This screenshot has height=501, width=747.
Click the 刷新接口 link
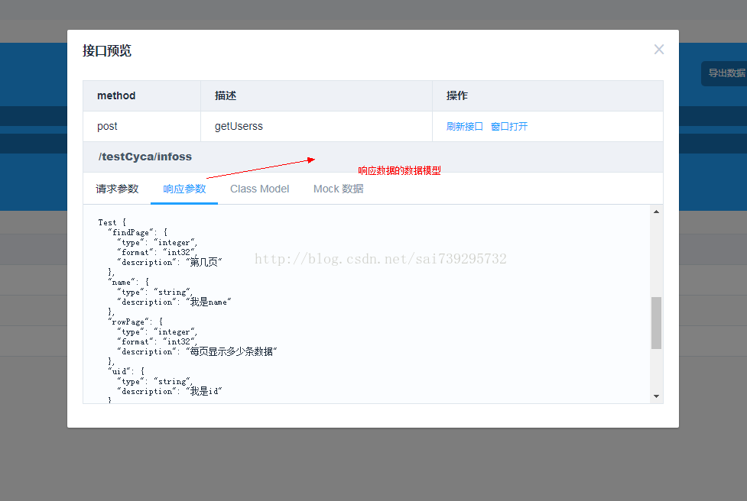[465, 127]
